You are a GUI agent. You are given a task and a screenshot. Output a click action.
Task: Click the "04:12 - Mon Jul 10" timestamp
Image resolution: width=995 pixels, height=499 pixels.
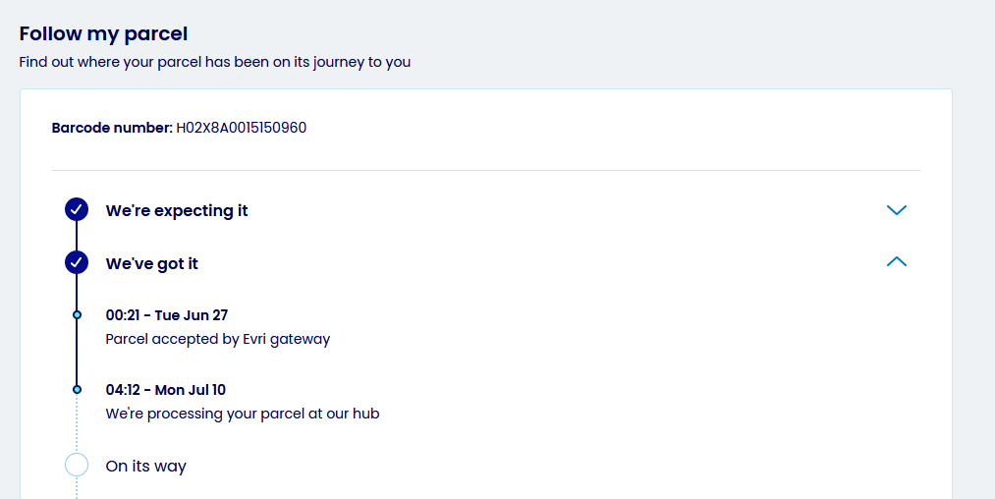pyautogui.click(x=166, y=390)
